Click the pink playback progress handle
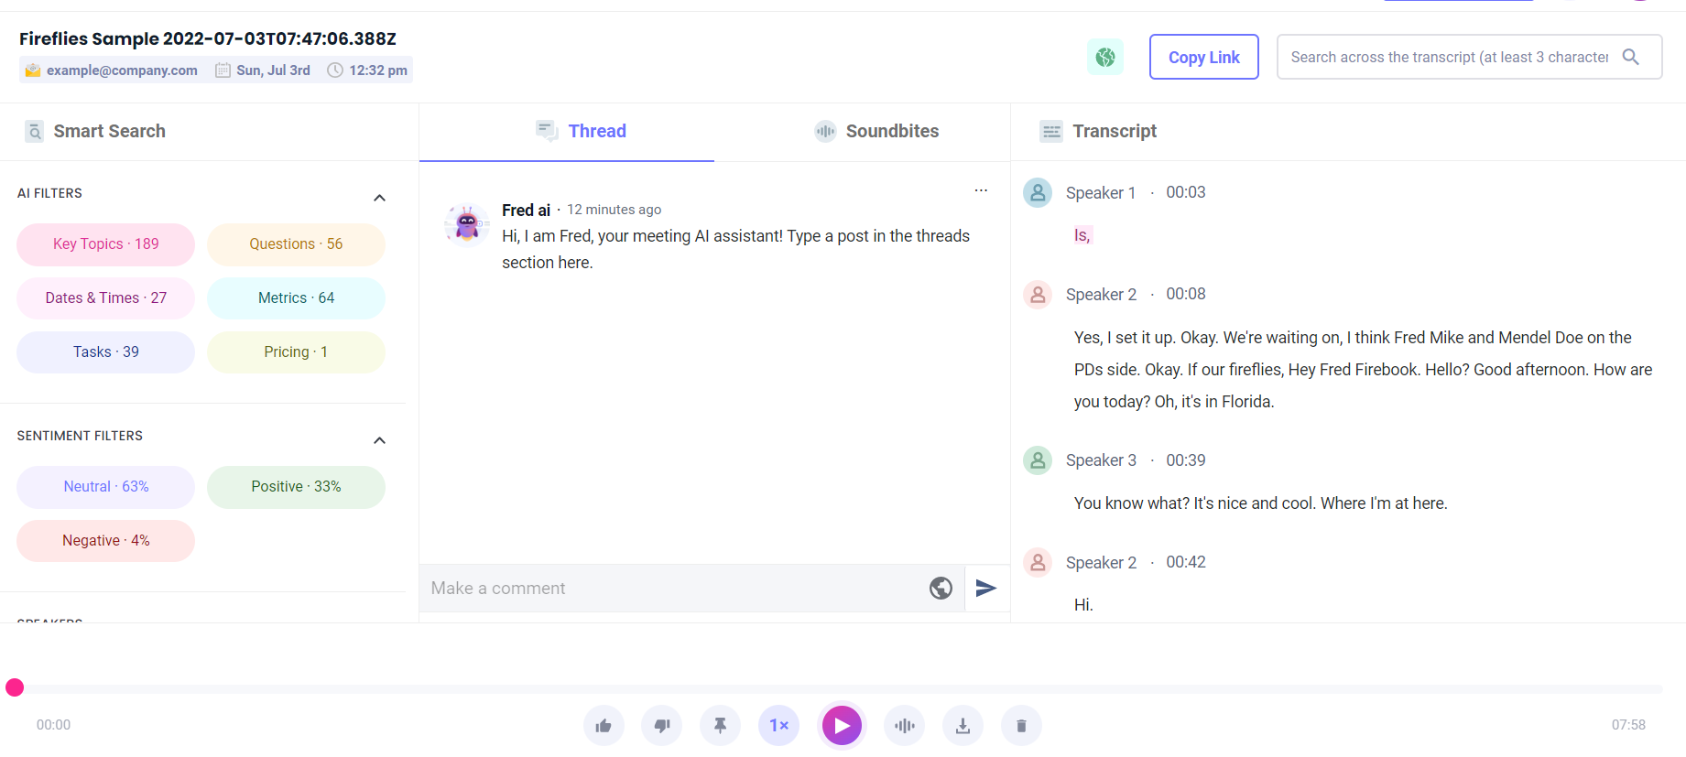1686x757 pixels. coord(15,687)
